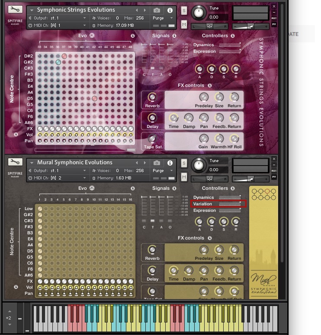
Task: Mute the Symphonic Strings Evolutions instrument
Action: 184,24
